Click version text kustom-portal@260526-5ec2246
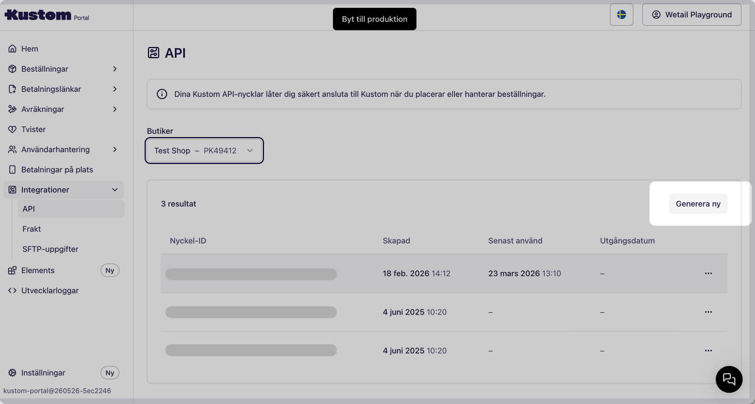 tap(57, 391)
